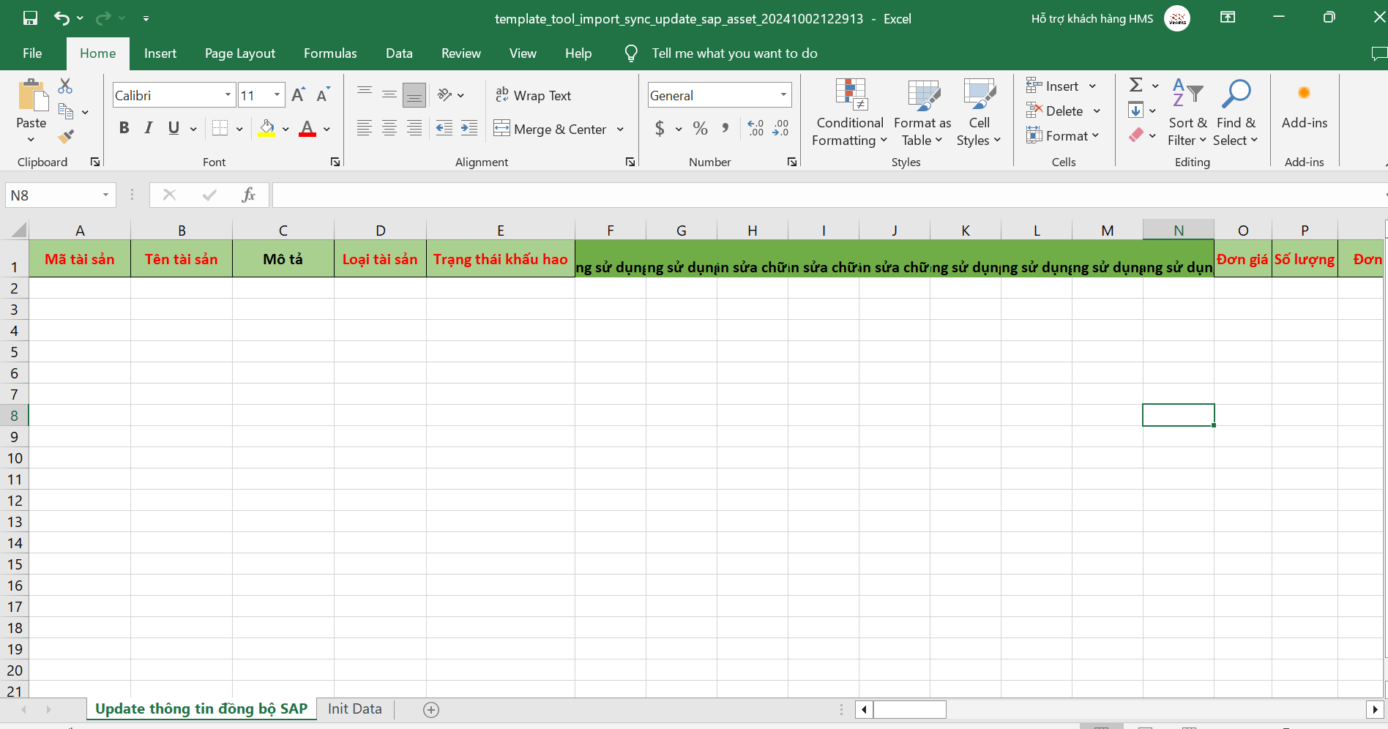Viewport: 1388px width, 729px height.
Task: Add a new sheet with plus button
Action: (x=431, y=709)
